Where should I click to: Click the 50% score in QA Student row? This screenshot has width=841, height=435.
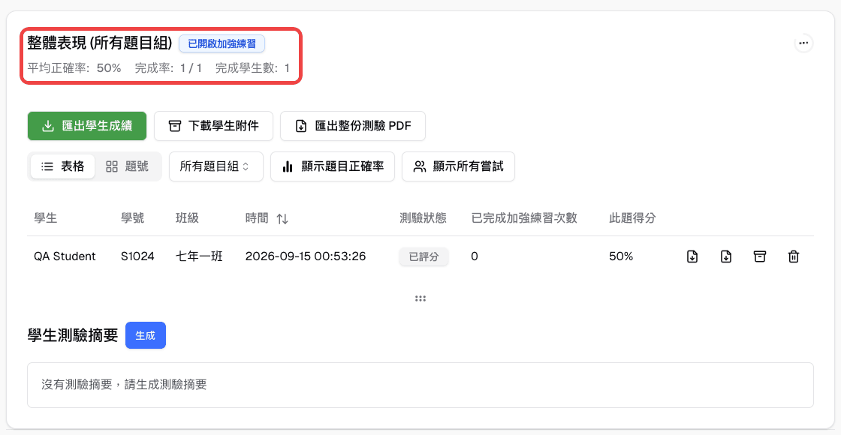(x=621, y=256)
